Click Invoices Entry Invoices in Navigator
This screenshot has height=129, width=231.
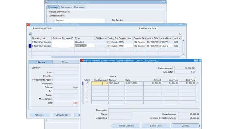pyautogui.click(x=59, y=12)
